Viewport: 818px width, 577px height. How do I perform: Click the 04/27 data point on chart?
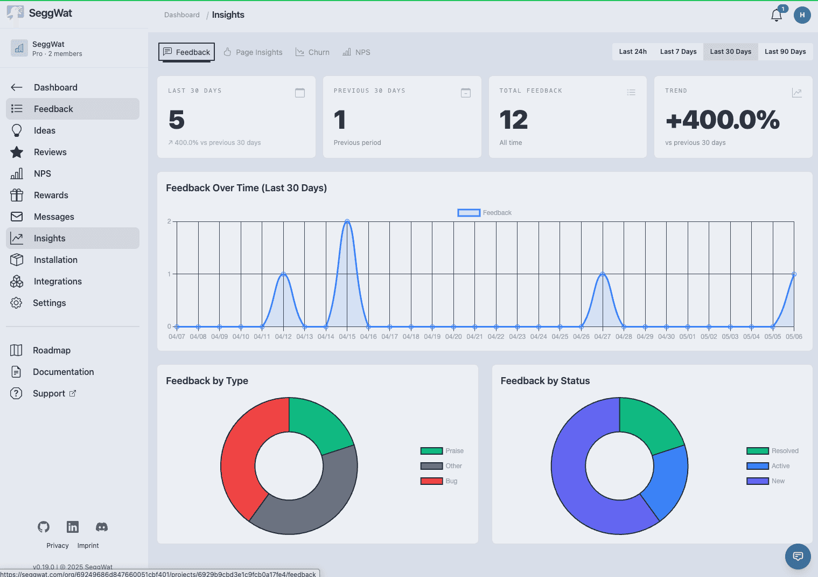click(603, 274)
